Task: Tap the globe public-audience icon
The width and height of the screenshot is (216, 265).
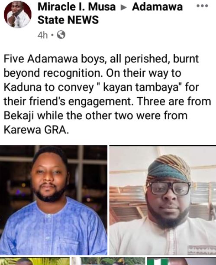Action: pos(61,35)
